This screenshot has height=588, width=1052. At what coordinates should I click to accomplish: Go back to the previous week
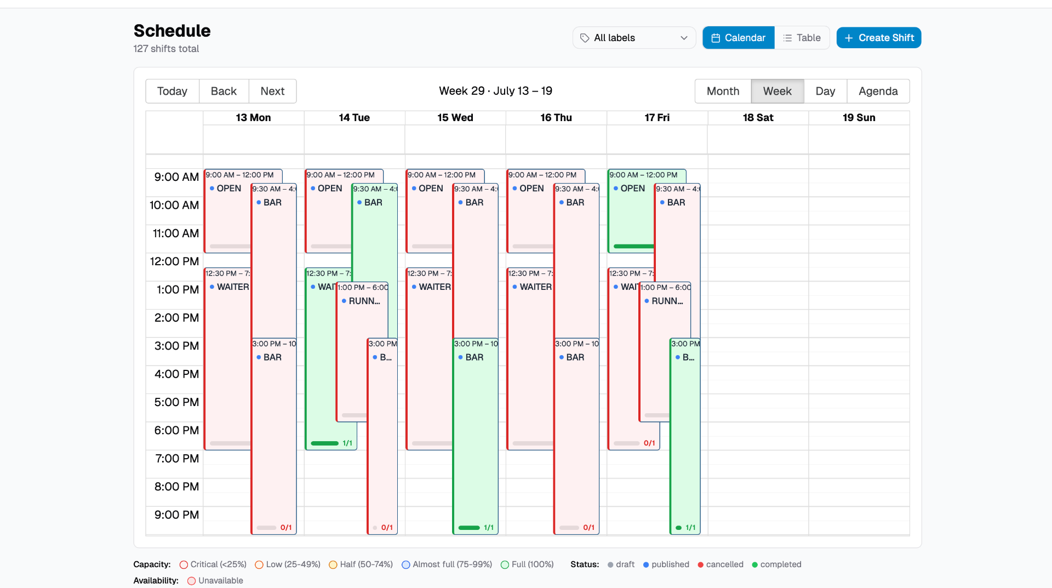click(x=224, y=91)
